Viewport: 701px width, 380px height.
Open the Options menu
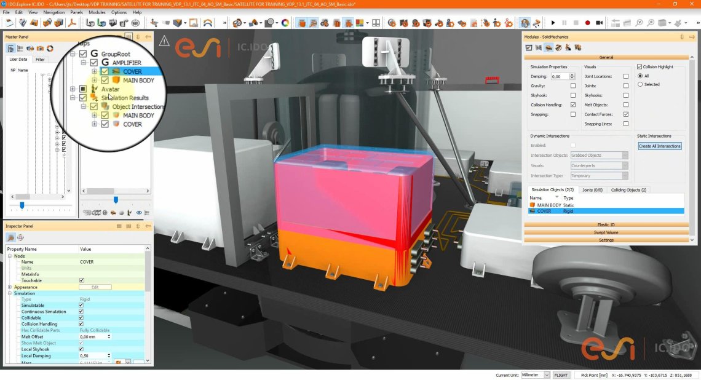click(x=119, y=12)
